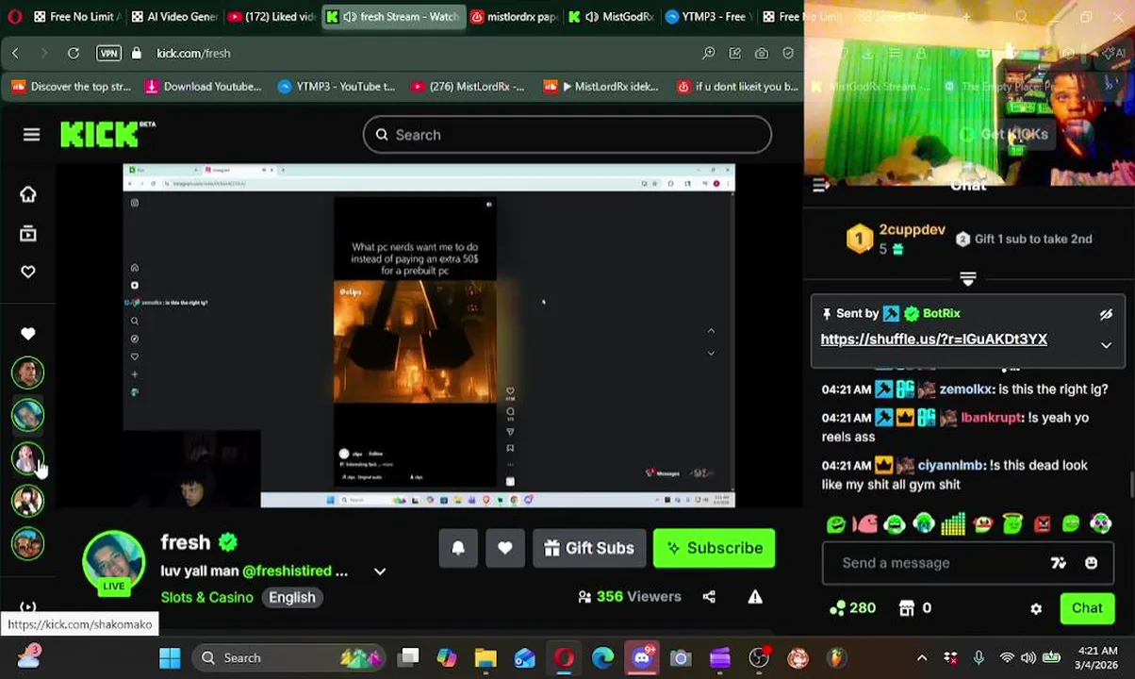Open the emoji picker smiley
The width and height of the screenshot is (1135, 679).
1091,563
